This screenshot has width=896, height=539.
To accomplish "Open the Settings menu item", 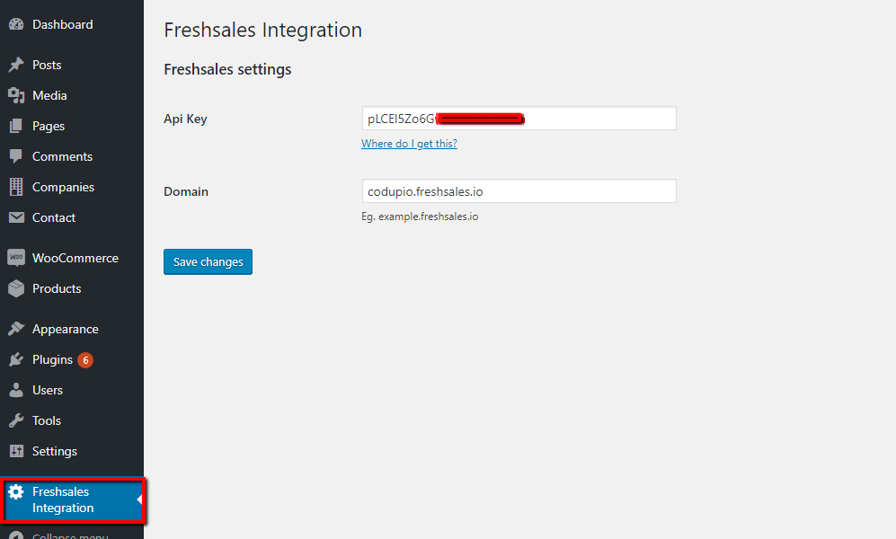I will tap(54, 451).
